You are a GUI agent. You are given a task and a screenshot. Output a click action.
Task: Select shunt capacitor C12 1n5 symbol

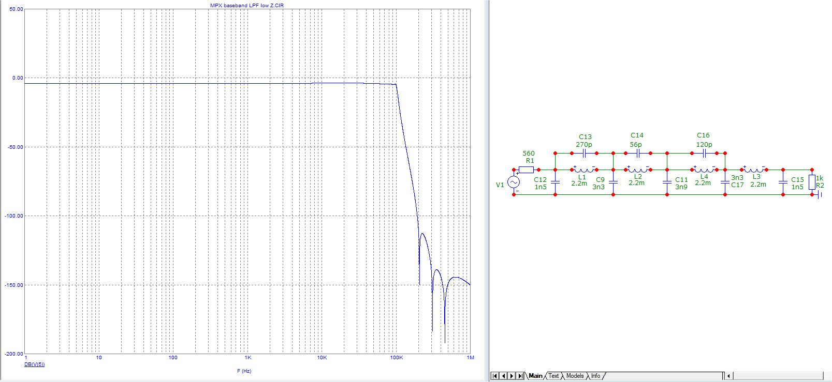(x=555, y=182)
